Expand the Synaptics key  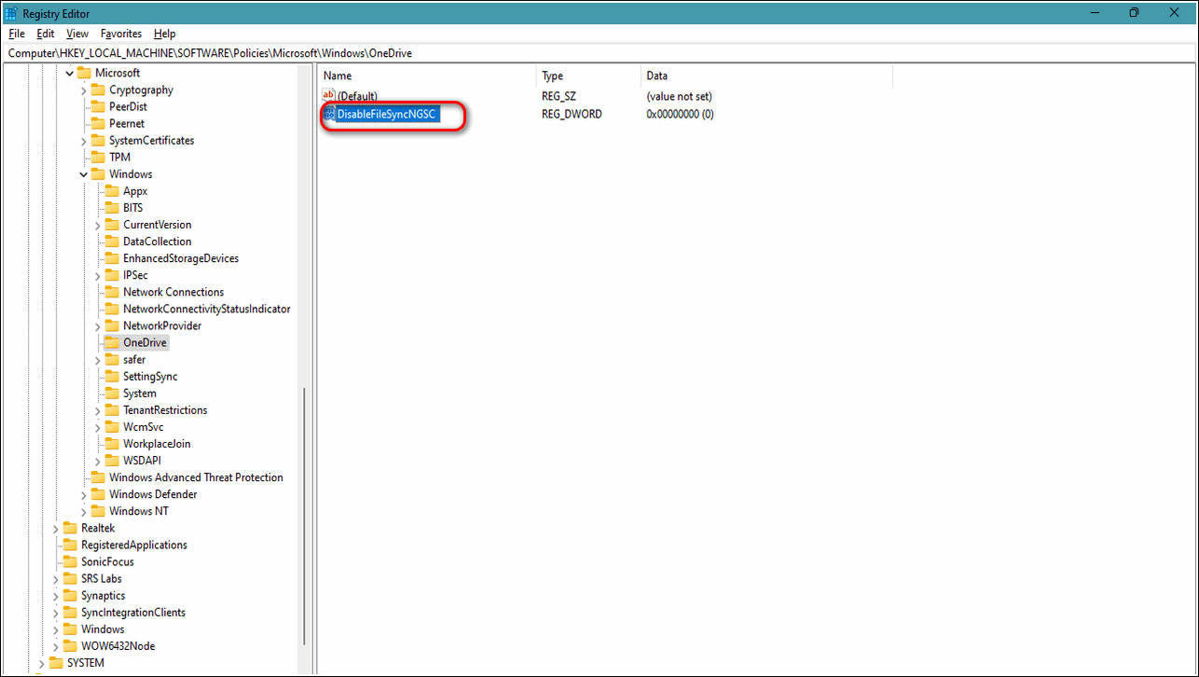[x=56, y=596]
